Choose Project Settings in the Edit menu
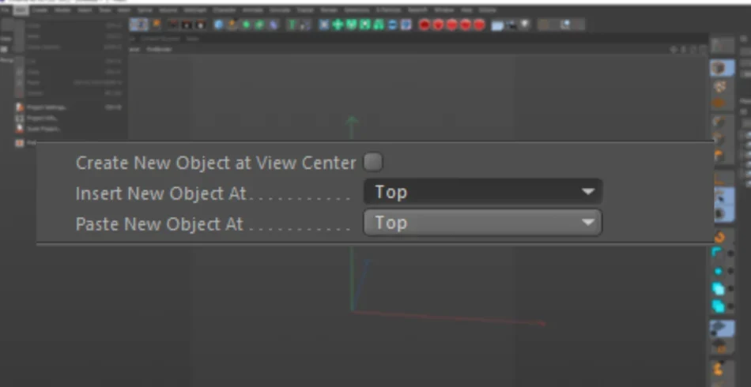This screenshot has width=751, height=387. [68, 107]
